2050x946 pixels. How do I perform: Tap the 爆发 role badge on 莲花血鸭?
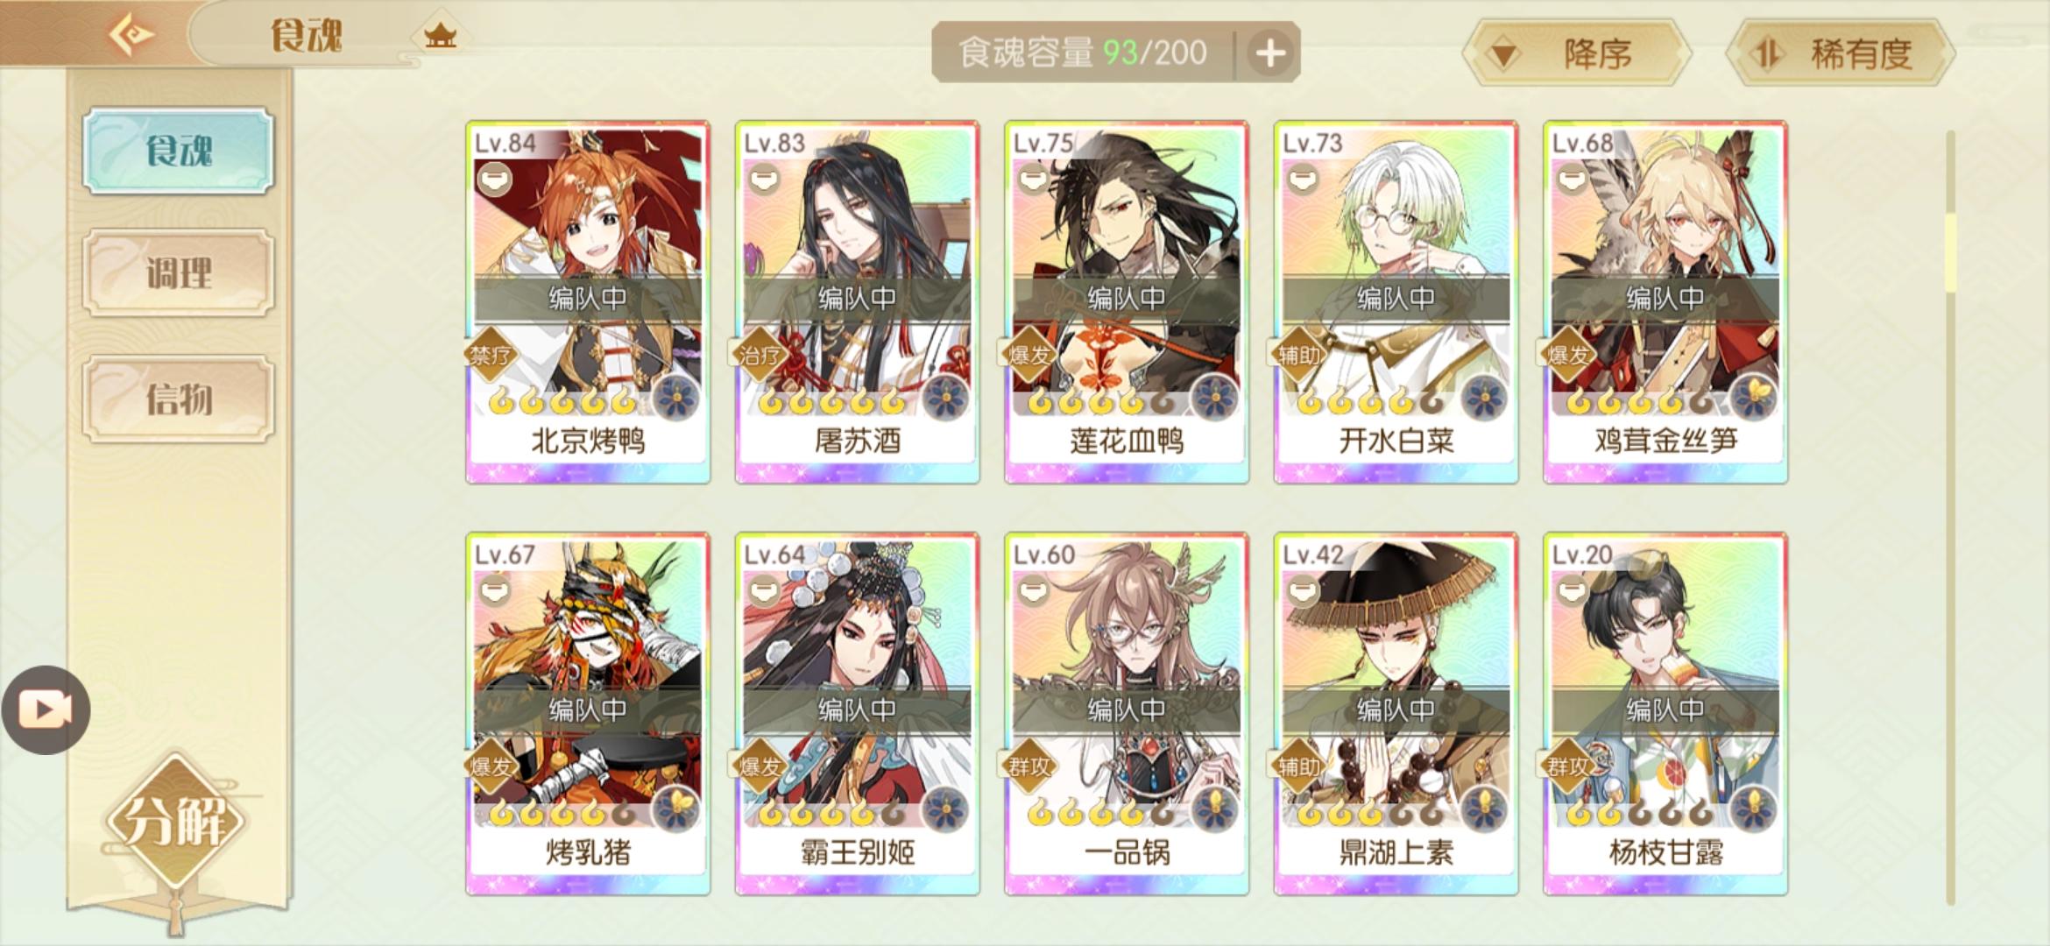(1029, 355)
